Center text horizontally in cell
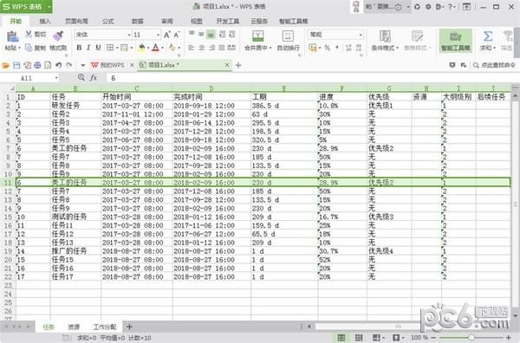Image resolution: width=520 pixels, height=343 pixels. [201, 48]
